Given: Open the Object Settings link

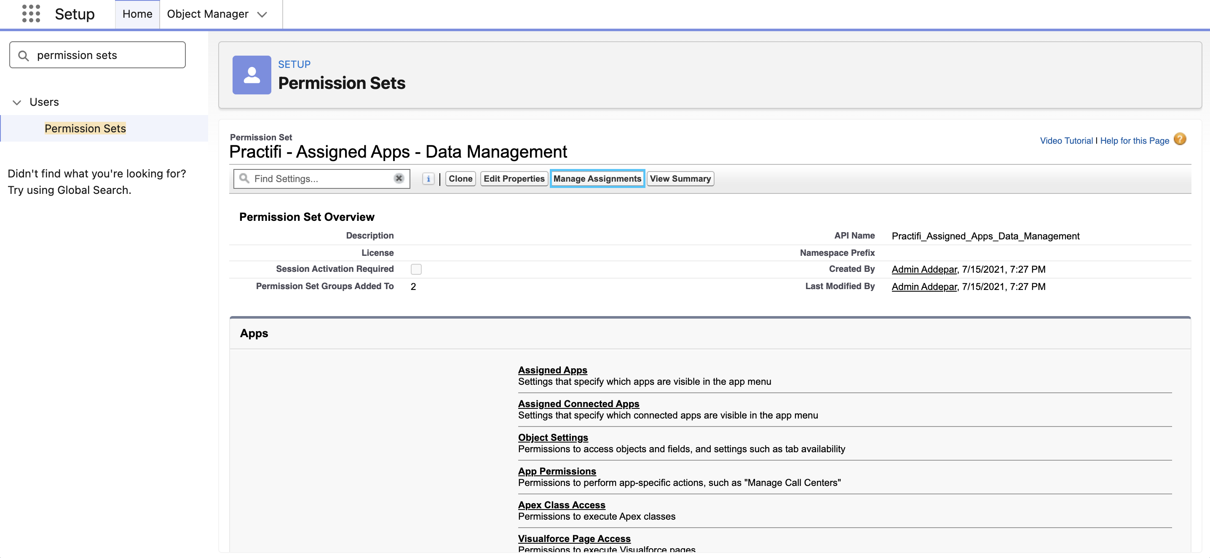Looking at the screenshot, I should [x=553, y=437].
